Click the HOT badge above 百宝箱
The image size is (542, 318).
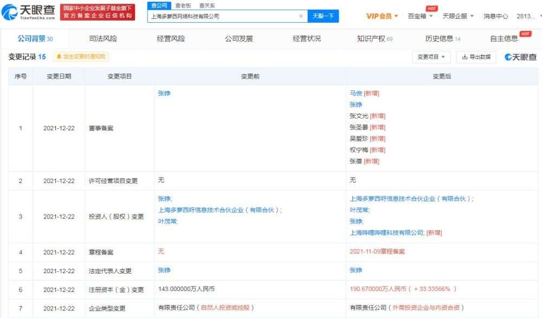tap(431, 9)
